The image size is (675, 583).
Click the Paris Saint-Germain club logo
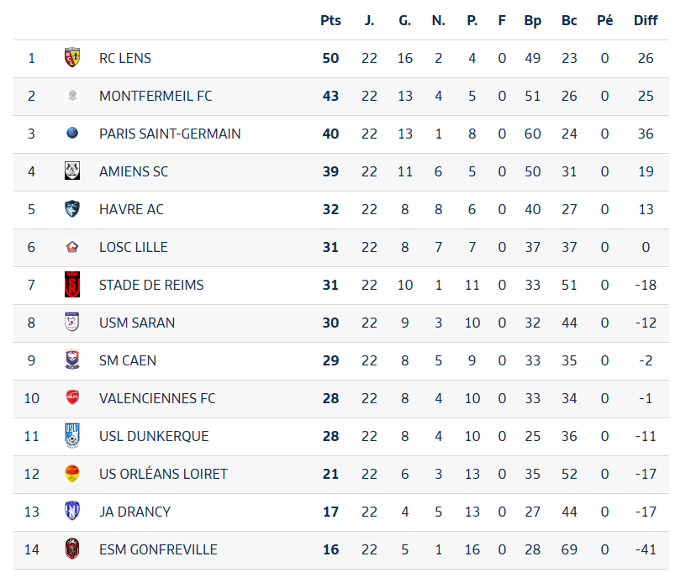click(72, 133)
